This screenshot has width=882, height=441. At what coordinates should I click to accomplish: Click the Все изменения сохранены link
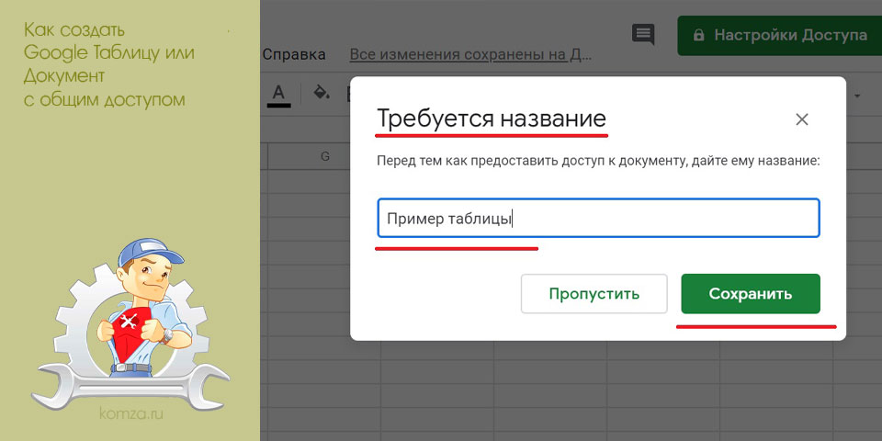[470, 54]
